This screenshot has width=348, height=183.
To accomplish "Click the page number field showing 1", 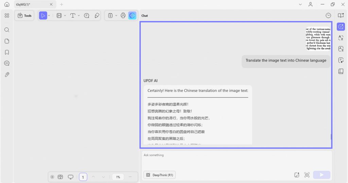I will click(x=83, y=177).
